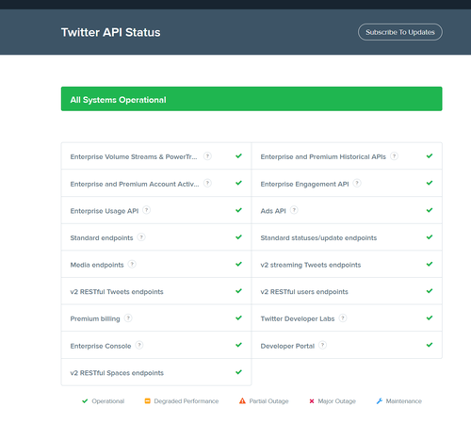Click the 'Maintenance' legend text
Screen dimensions: 471x423
pyautogui.click(x=404, y=401)
